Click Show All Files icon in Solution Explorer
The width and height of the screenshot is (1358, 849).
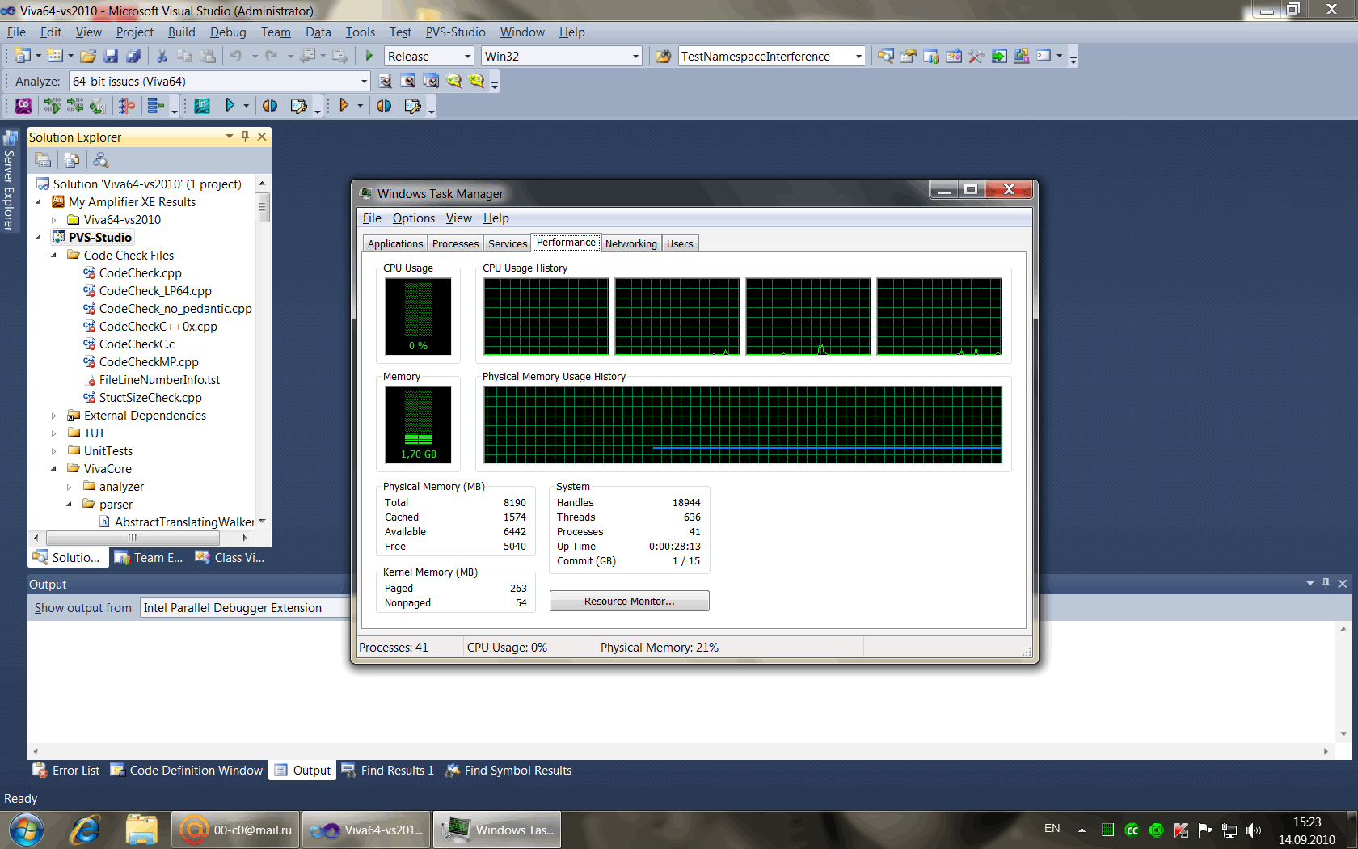(x=72, y=160)
